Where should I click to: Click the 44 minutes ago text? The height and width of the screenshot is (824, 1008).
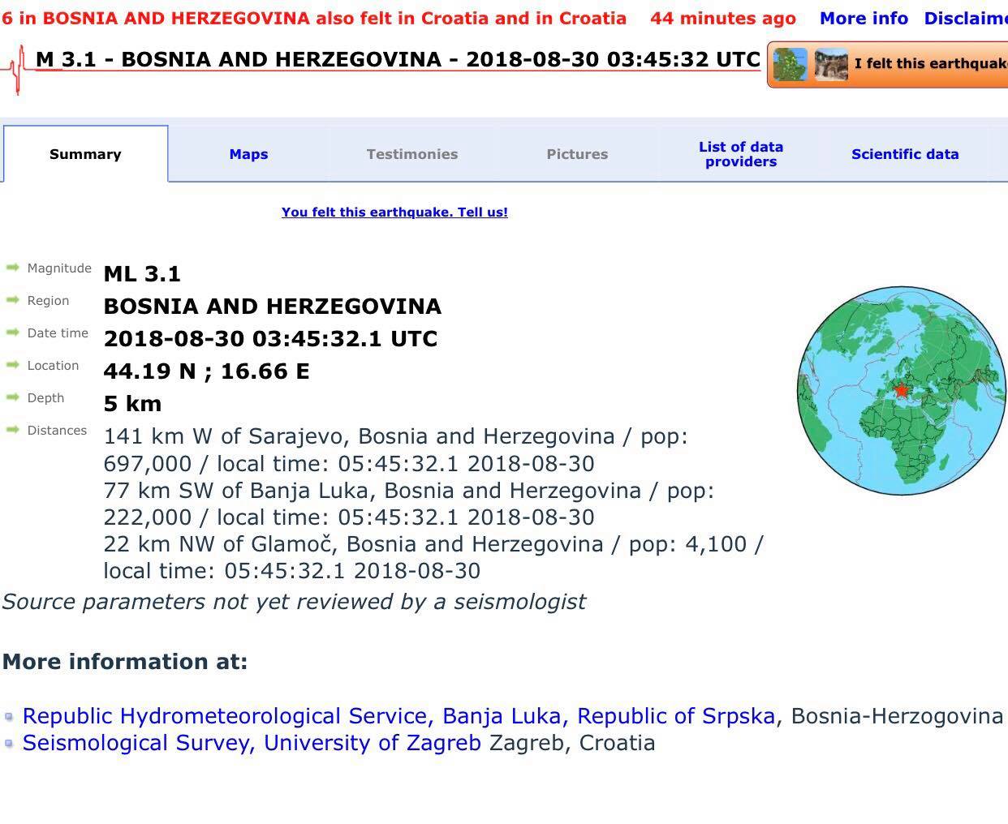[x=723, y=19]
